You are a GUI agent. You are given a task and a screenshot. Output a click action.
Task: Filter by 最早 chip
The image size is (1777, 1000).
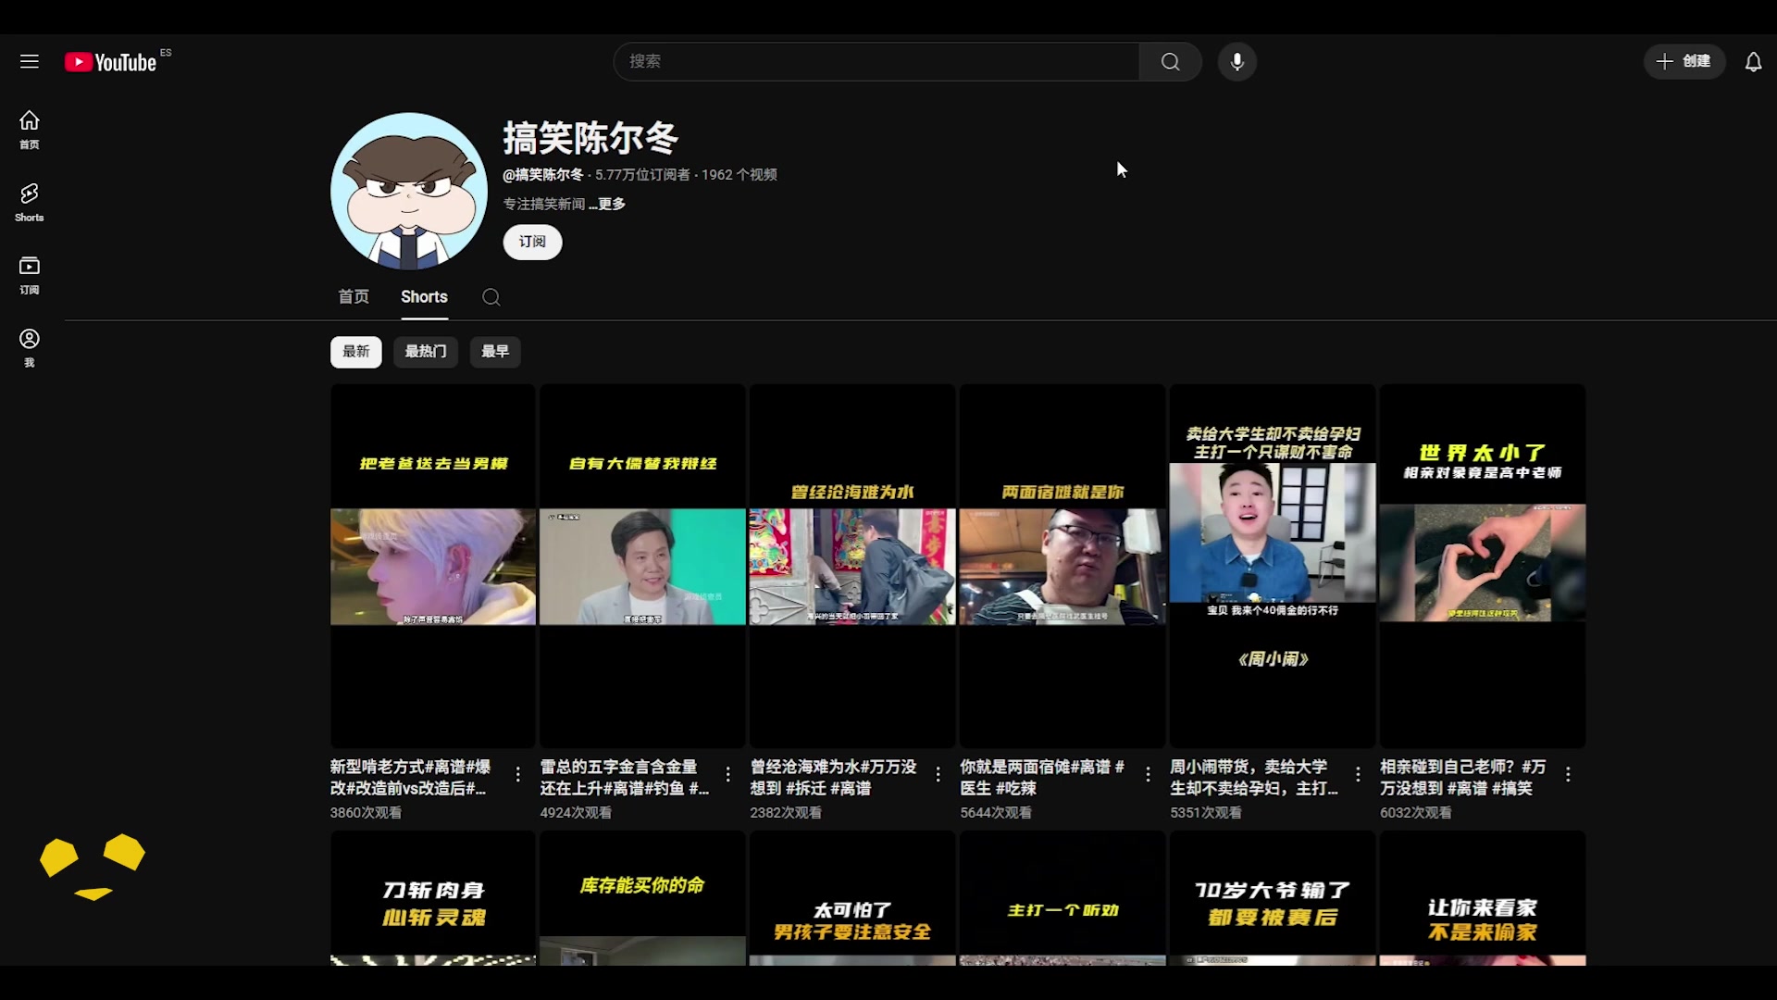[x=495, y=352]
